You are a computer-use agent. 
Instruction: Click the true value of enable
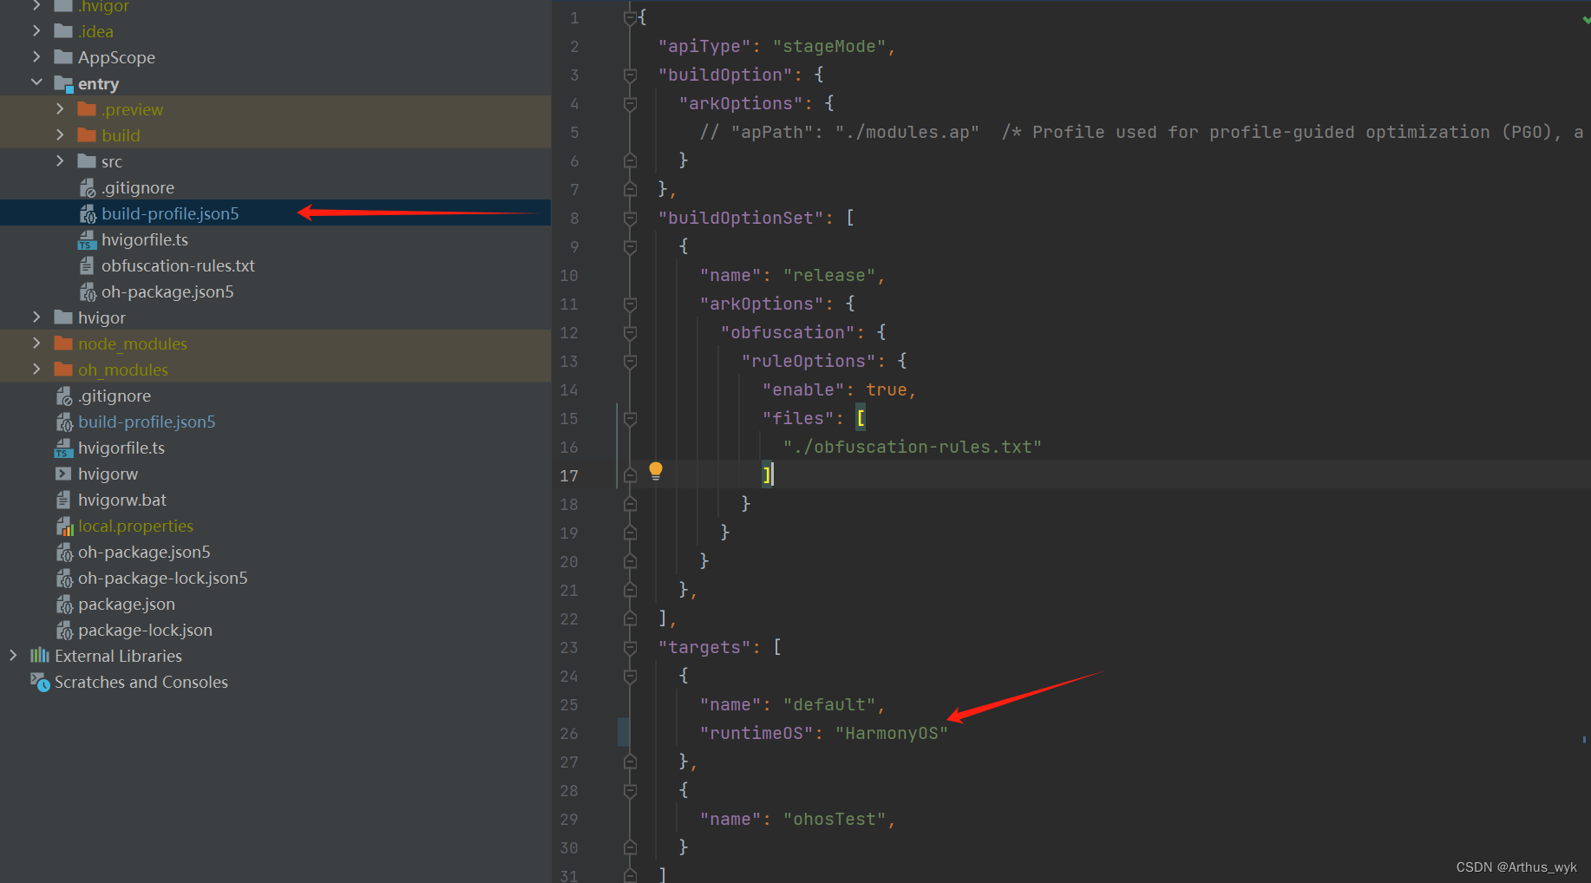(x=887, y=390)
